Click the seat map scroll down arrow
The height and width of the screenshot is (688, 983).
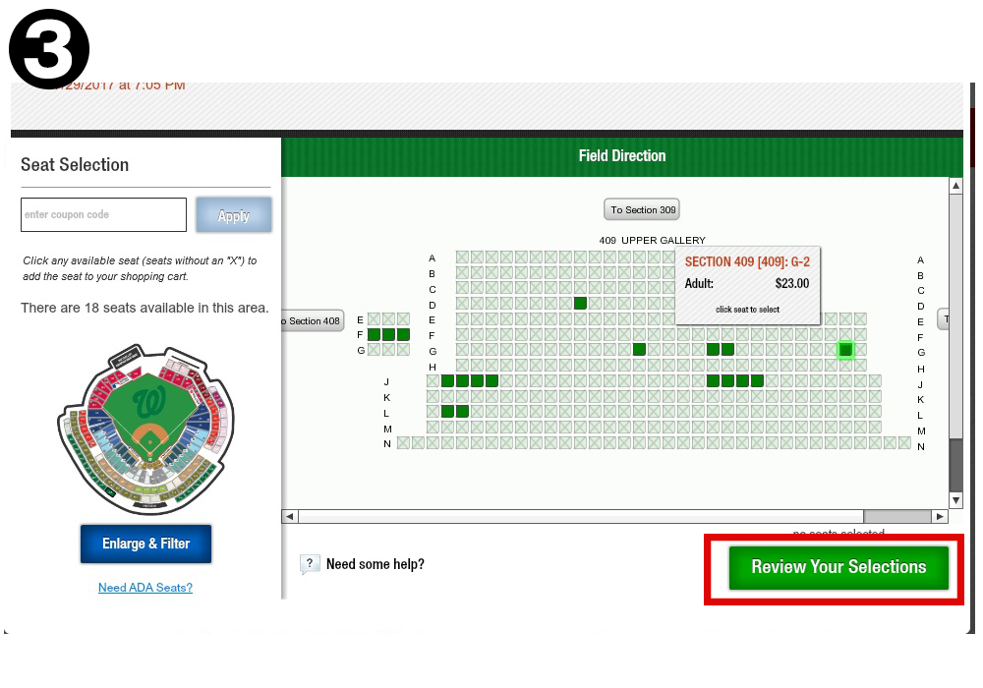point(955,500)
